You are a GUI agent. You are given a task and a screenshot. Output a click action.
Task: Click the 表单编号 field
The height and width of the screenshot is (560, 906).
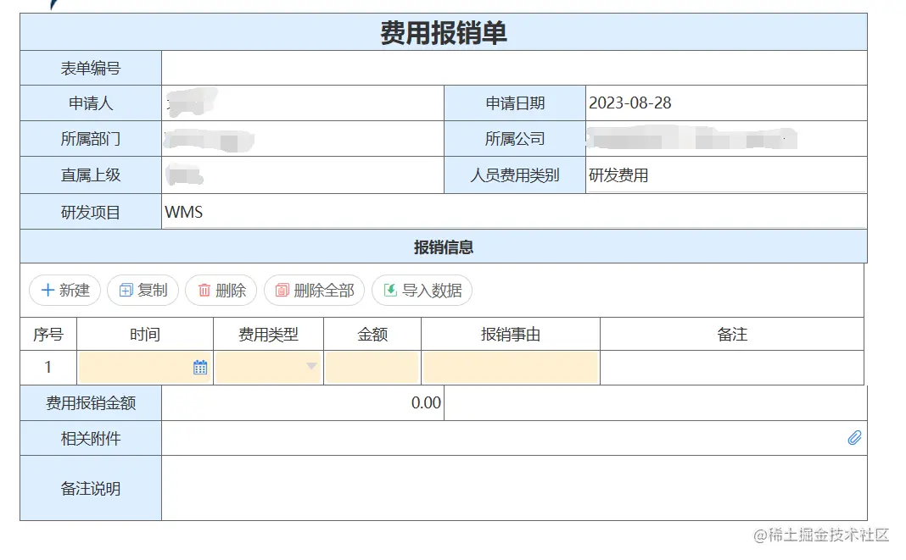514,68
